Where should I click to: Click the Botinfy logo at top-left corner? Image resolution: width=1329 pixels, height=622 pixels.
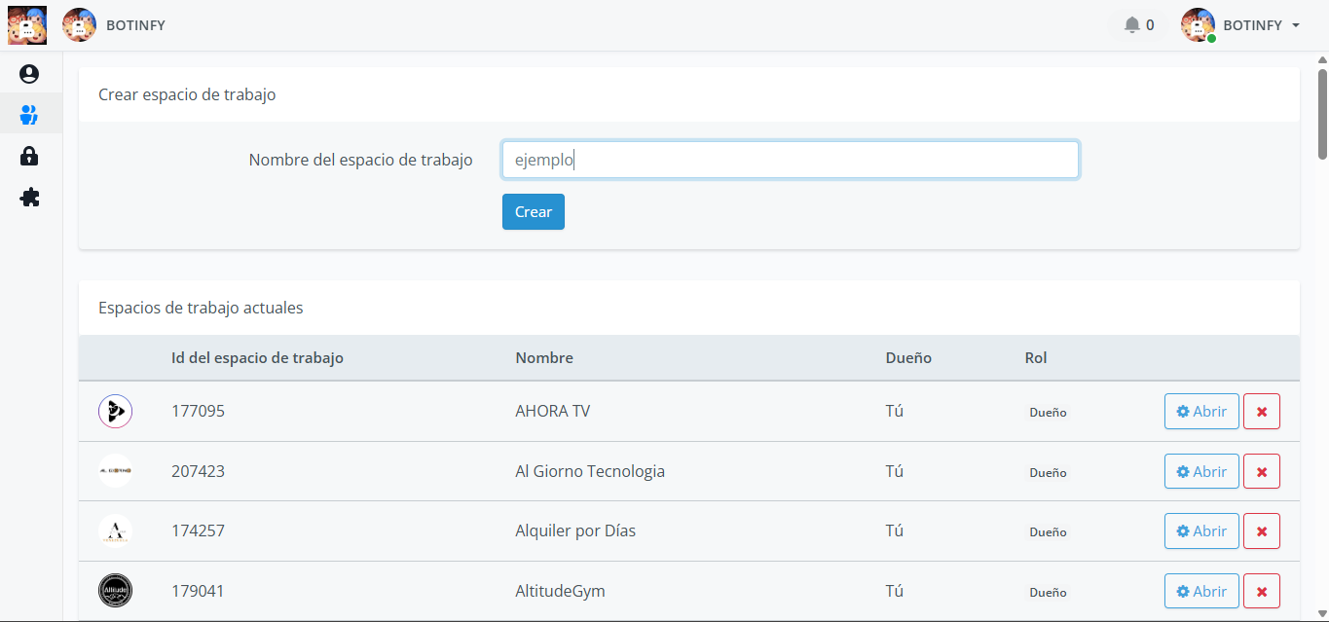26,25
